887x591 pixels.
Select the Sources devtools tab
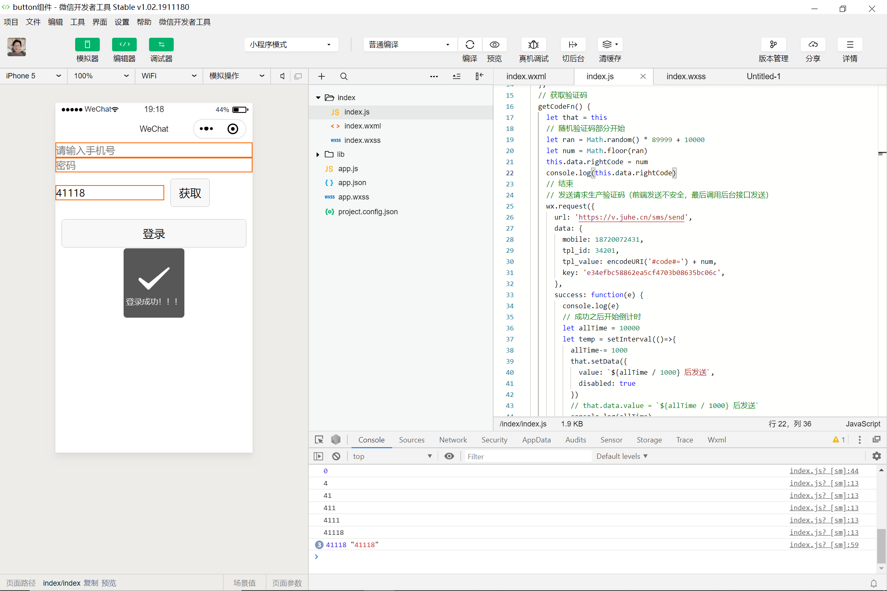[411, 440]
